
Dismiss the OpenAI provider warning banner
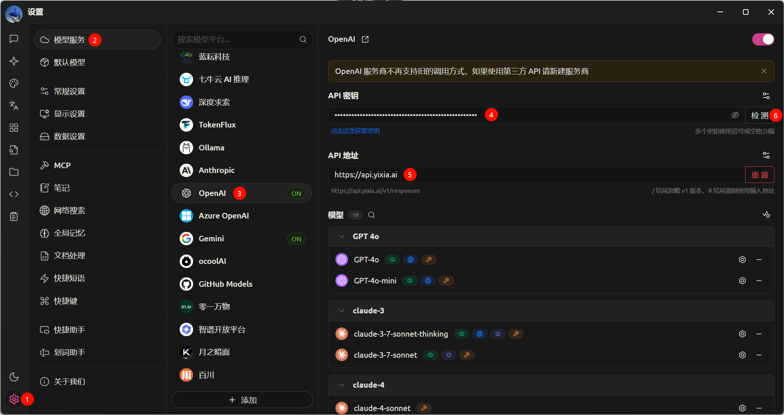click(x=764, y=71)
